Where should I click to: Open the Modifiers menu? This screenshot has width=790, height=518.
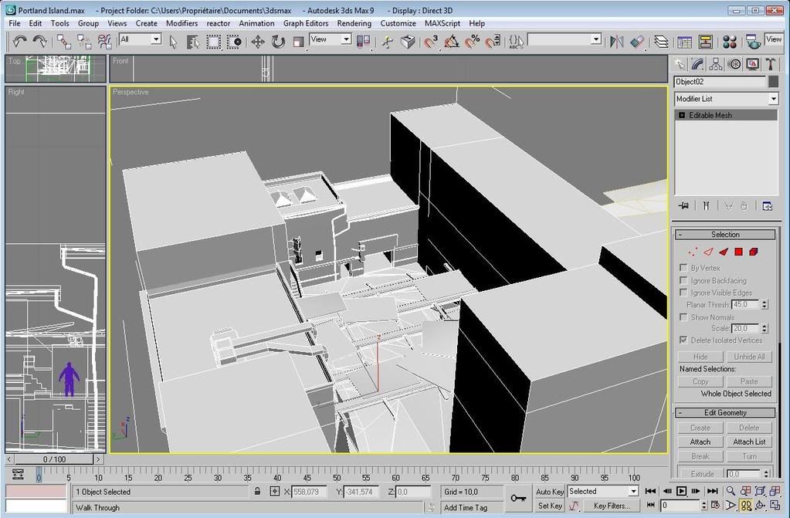tap(182, 23)
